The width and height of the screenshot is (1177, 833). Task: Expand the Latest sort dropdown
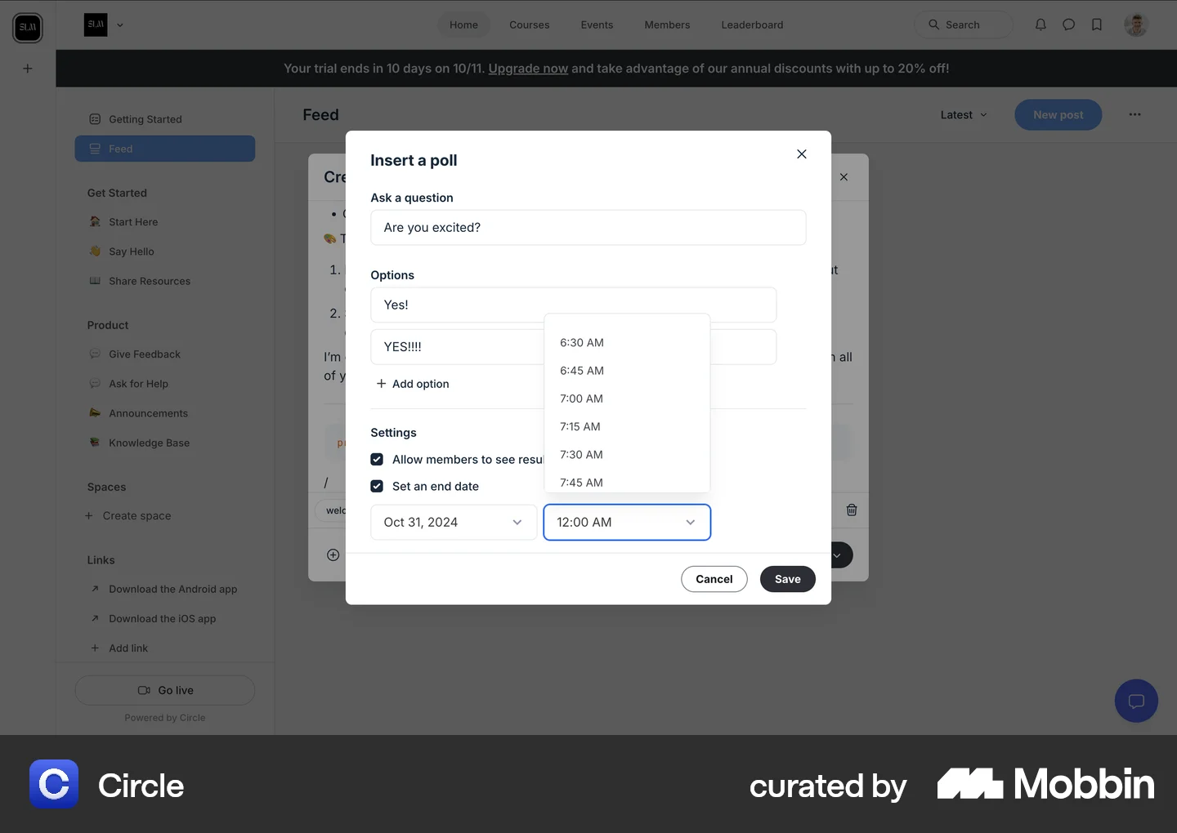964,114
